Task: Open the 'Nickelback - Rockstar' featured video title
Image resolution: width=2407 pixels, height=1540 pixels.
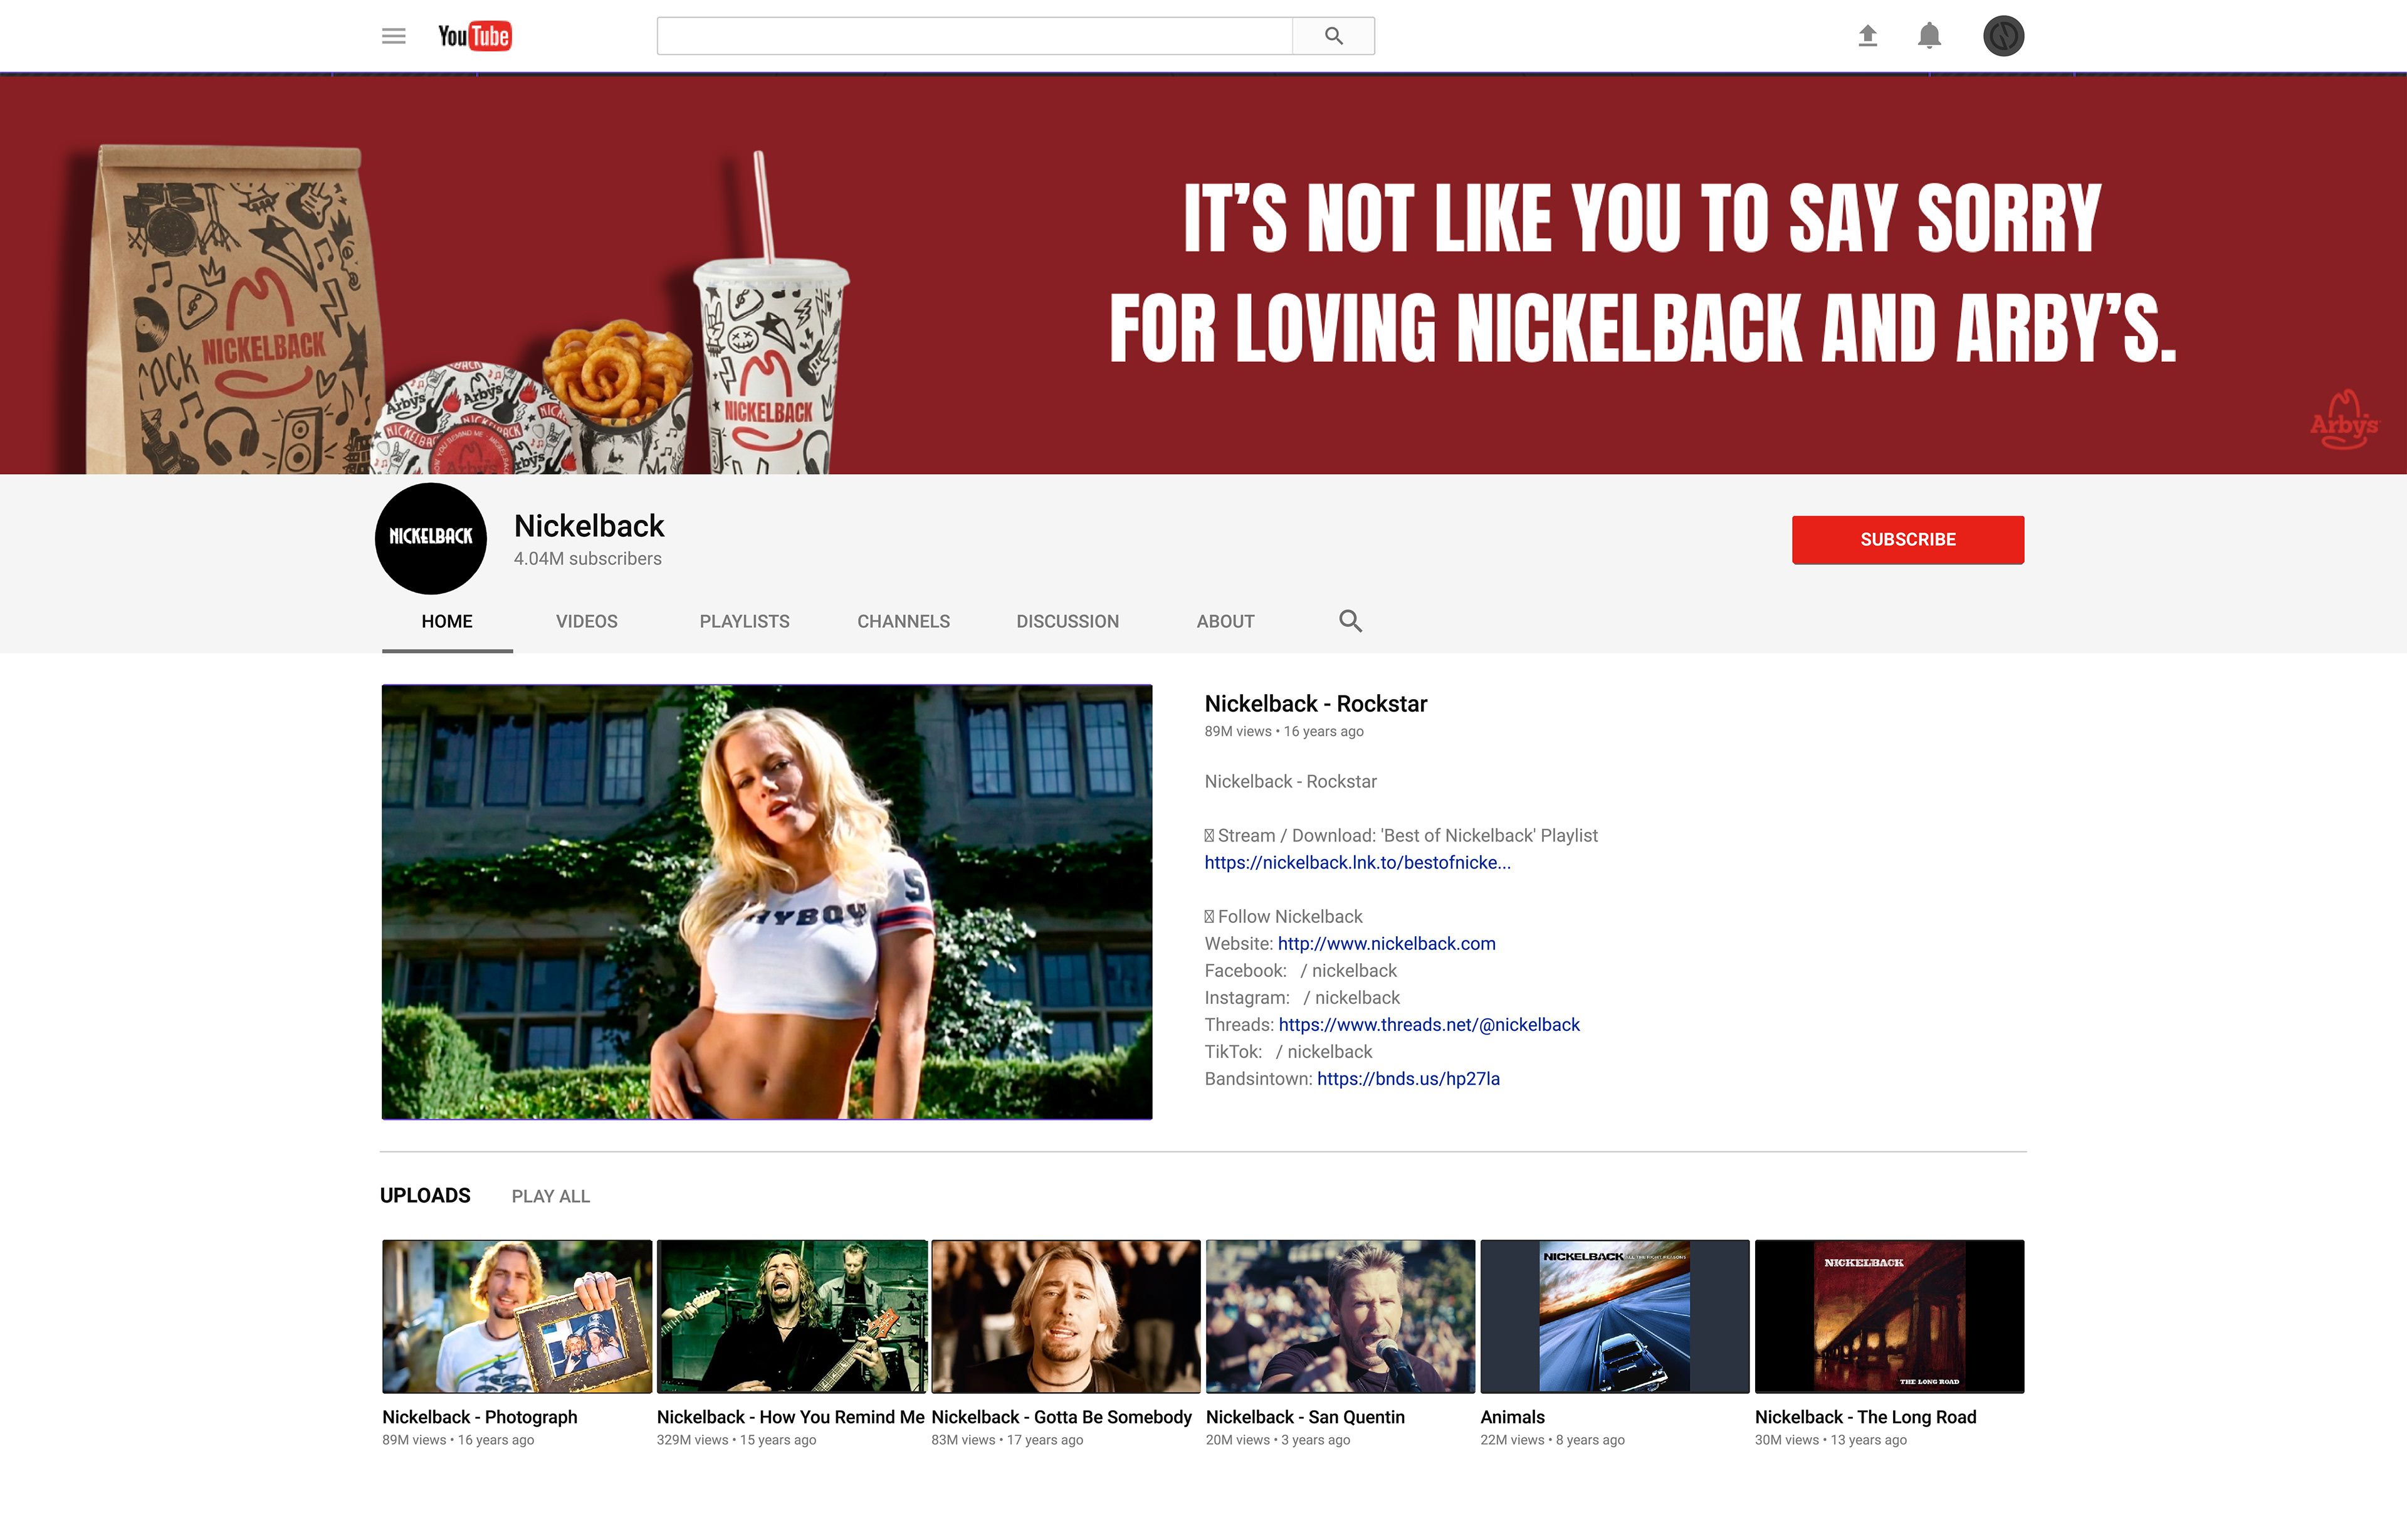Action: pos(1316,704)
